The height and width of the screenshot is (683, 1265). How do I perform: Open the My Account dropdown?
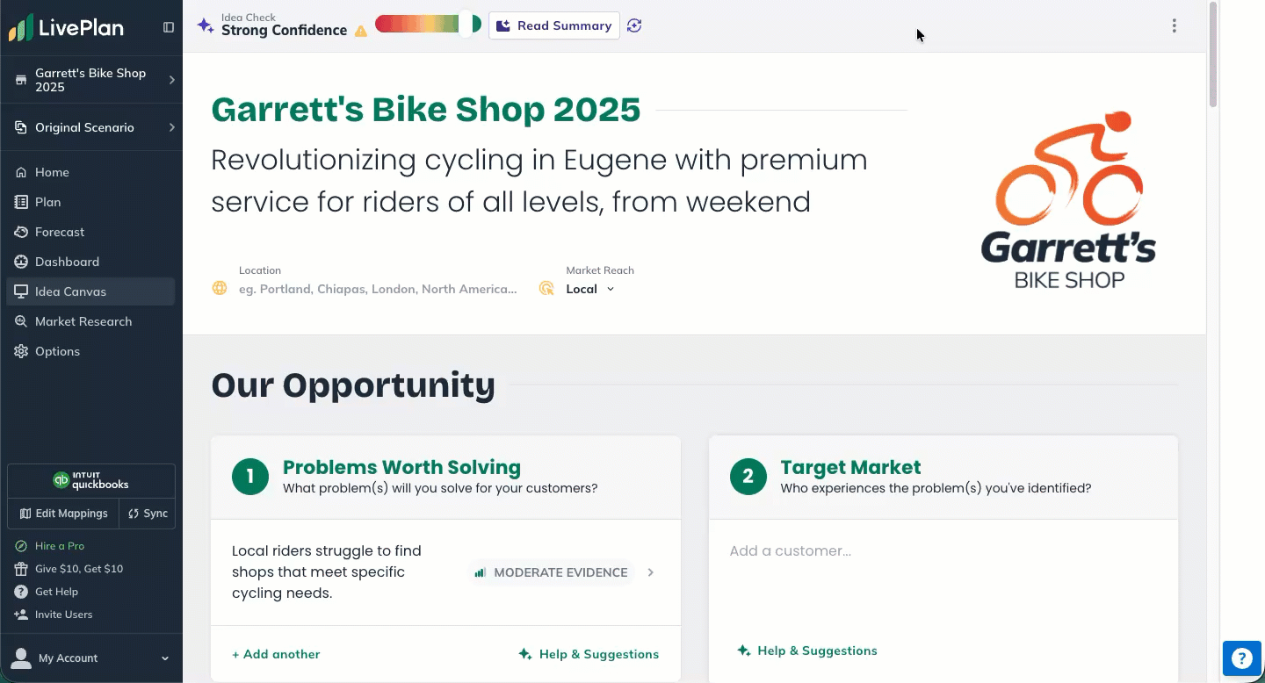point(91,658)
